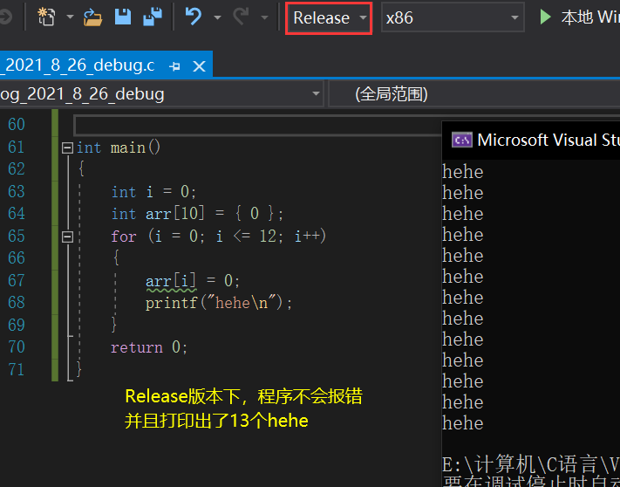Click the 本地 Windows debugger label
Image resolution: width=620 pixels, height=487 pixels.
tap(590, 17)
